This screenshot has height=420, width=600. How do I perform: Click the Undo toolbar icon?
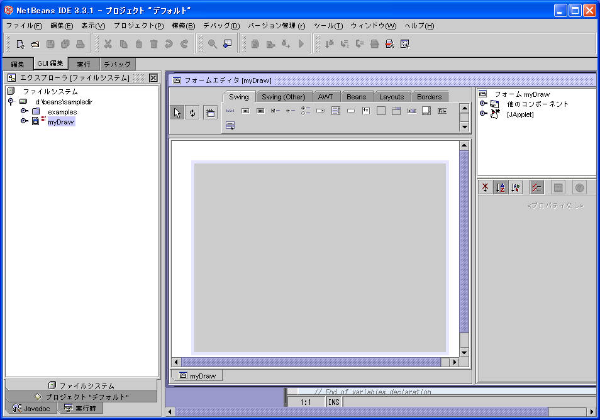click(x=169, y=44)
